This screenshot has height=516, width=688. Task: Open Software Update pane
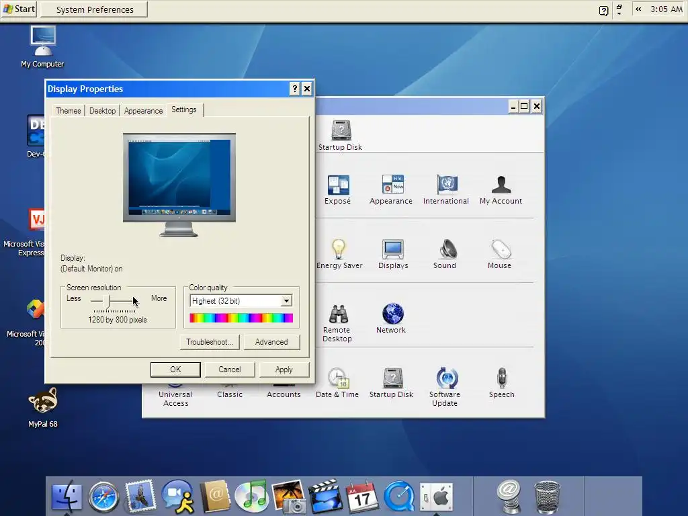point(445,387)
